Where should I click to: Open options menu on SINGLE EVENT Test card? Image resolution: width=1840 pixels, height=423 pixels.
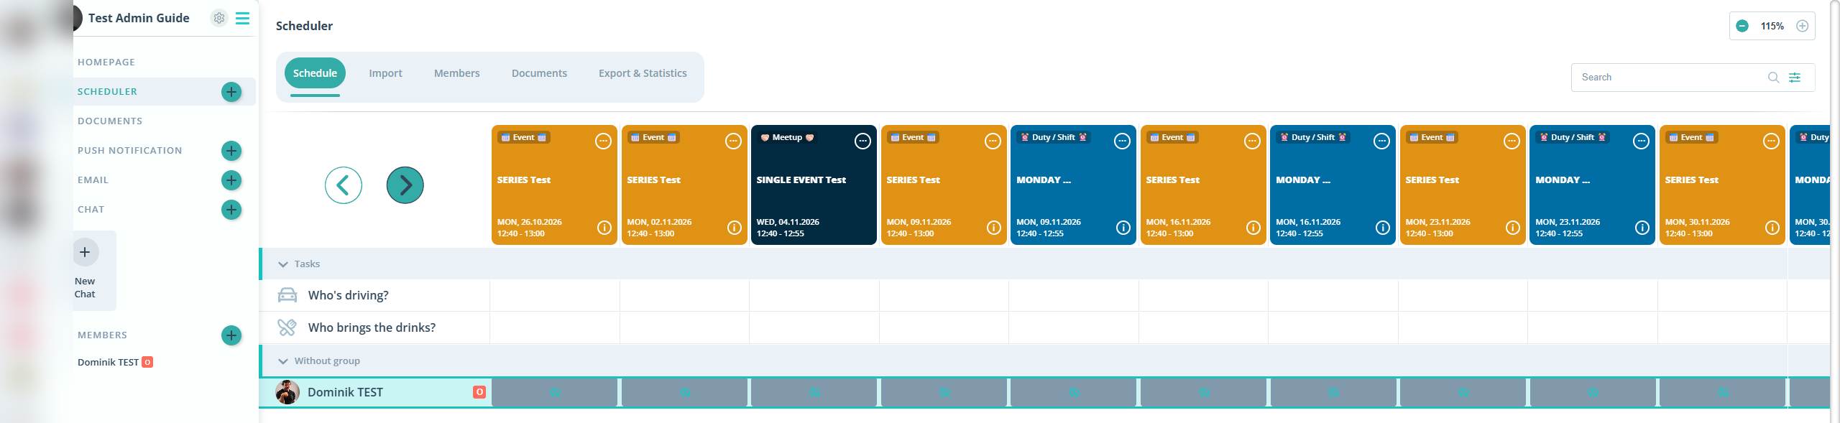tap(862, 141)
